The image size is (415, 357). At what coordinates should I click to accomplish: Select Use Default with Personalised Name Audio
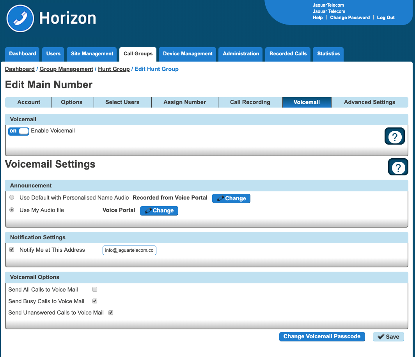[x=12, y=198]
